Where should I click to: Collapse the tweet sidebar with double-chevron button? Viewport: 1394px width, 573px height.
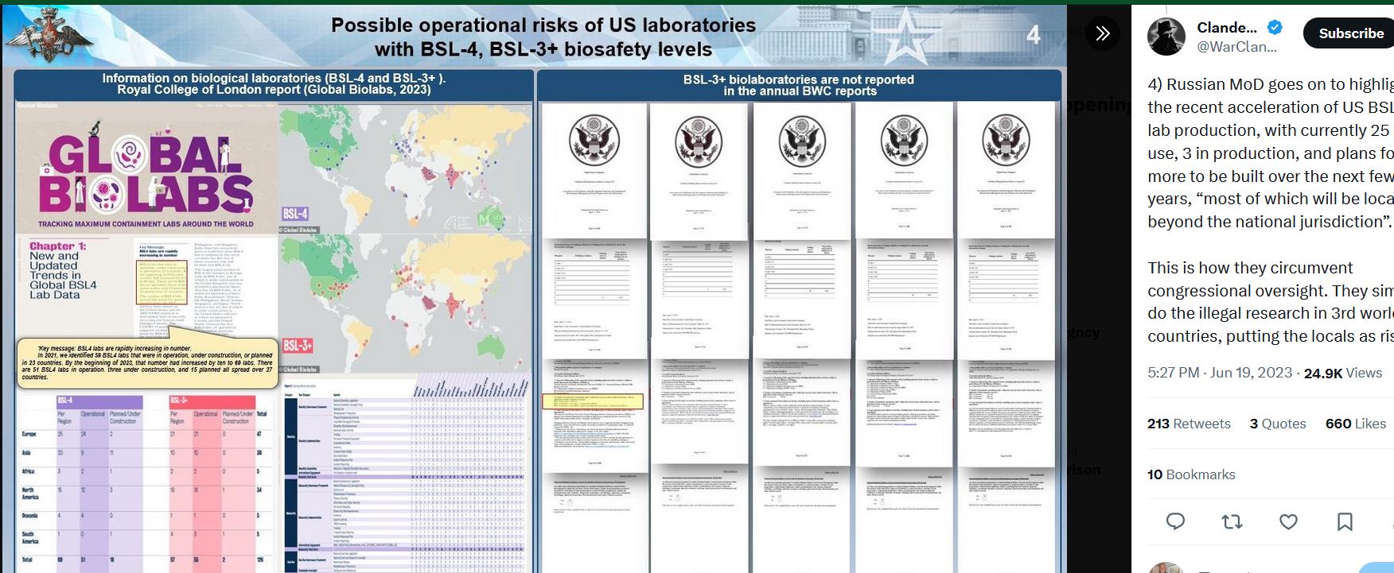(x=1102, y=33)
